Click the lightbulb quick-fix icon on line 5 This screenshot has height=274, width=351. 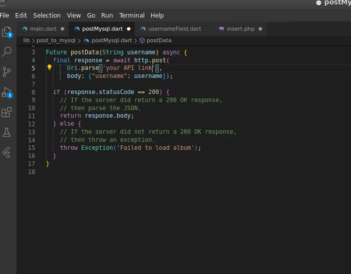pyautogui.click(x=50, y=67)
